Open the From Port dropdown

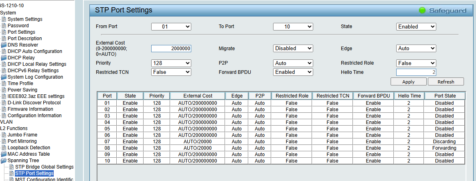(171, 27)
